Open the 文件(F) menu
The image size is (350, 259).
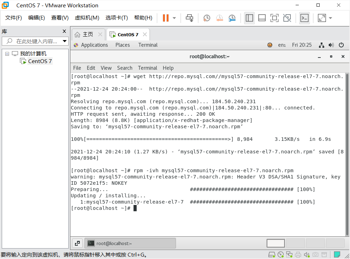pos(13,18)
